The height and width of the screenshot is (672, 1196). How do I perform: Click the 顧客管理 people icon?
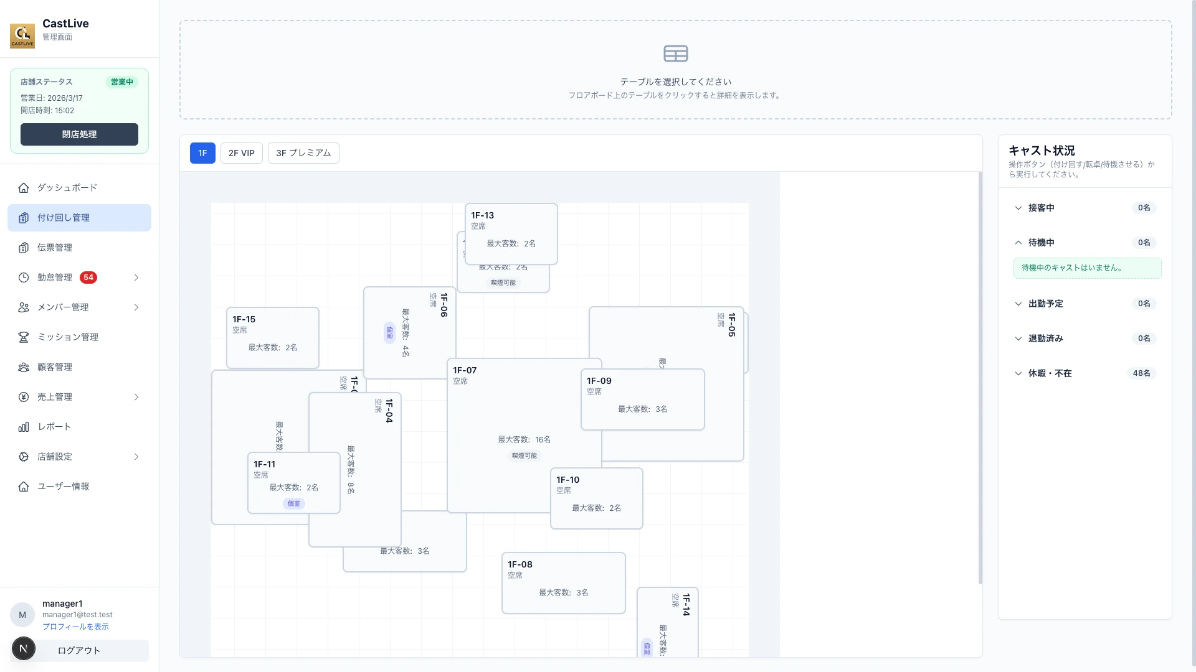pyautogui.click(x=24, y=367)
